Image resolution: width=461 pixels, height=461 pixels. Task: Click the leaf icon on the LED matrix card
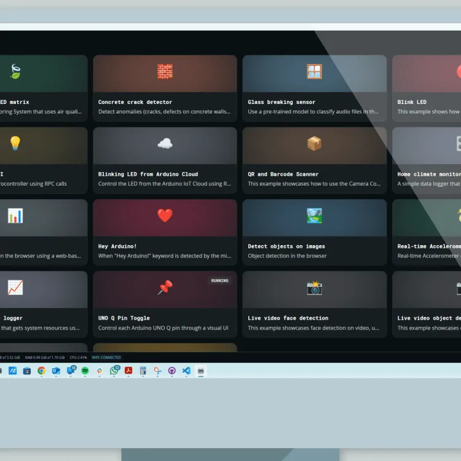15,71
